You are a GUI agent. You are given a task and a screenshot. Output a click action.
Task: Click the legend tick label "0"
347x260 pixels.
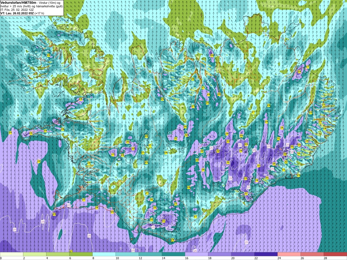tap(1, 258)
